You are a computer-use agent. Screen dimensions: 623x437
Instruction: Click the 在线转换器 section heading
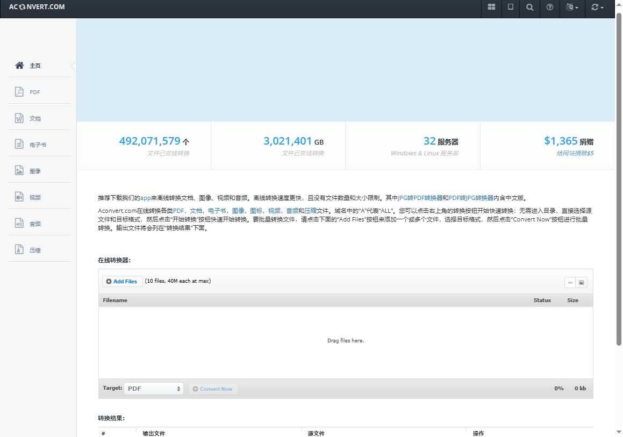point(114,260)
